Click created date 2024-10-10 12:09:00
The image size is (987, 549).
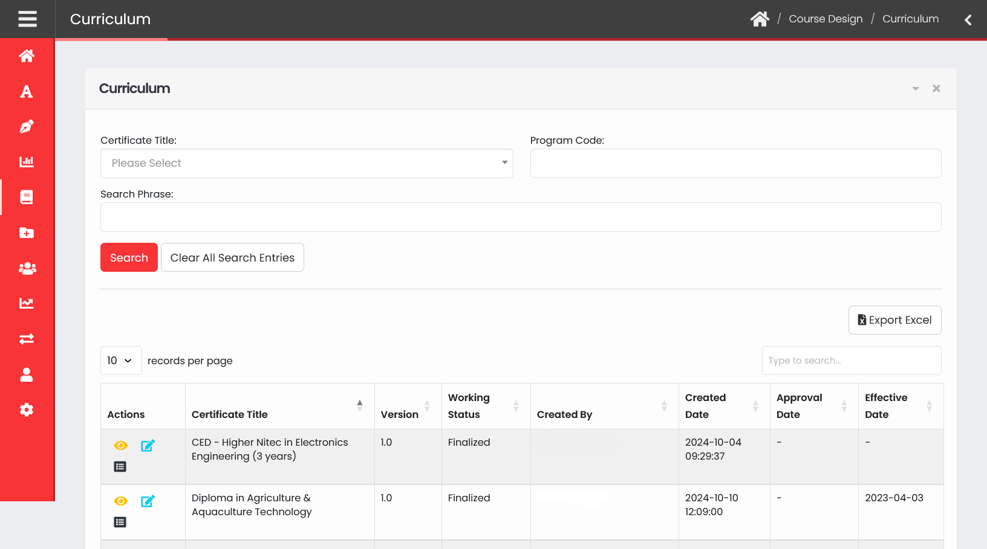712,505
